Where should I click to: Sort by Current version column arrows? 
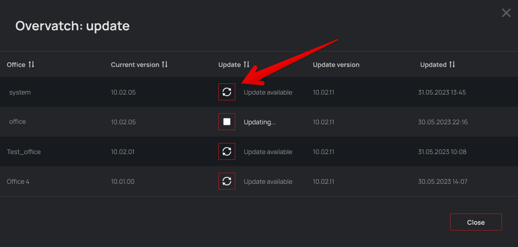coord(165,64)
